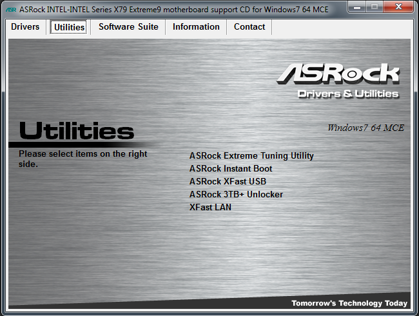Open the Software Suite tab
Image resolution: width=419 pixels, height=316 pixels.
click(128, 26)
